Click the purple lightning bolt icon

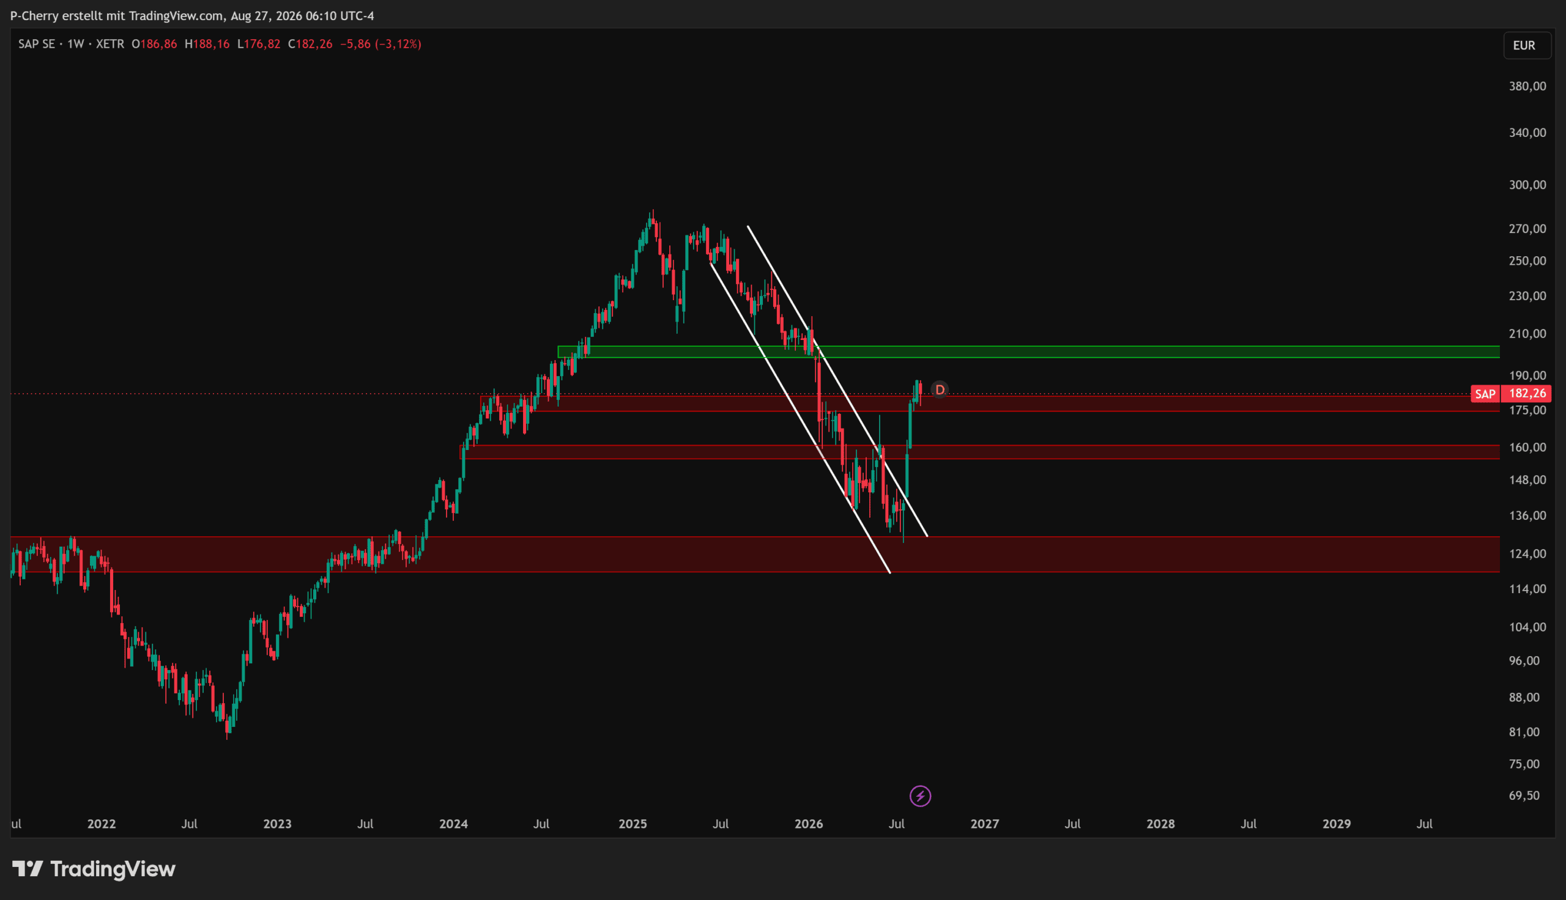(920, 795)
